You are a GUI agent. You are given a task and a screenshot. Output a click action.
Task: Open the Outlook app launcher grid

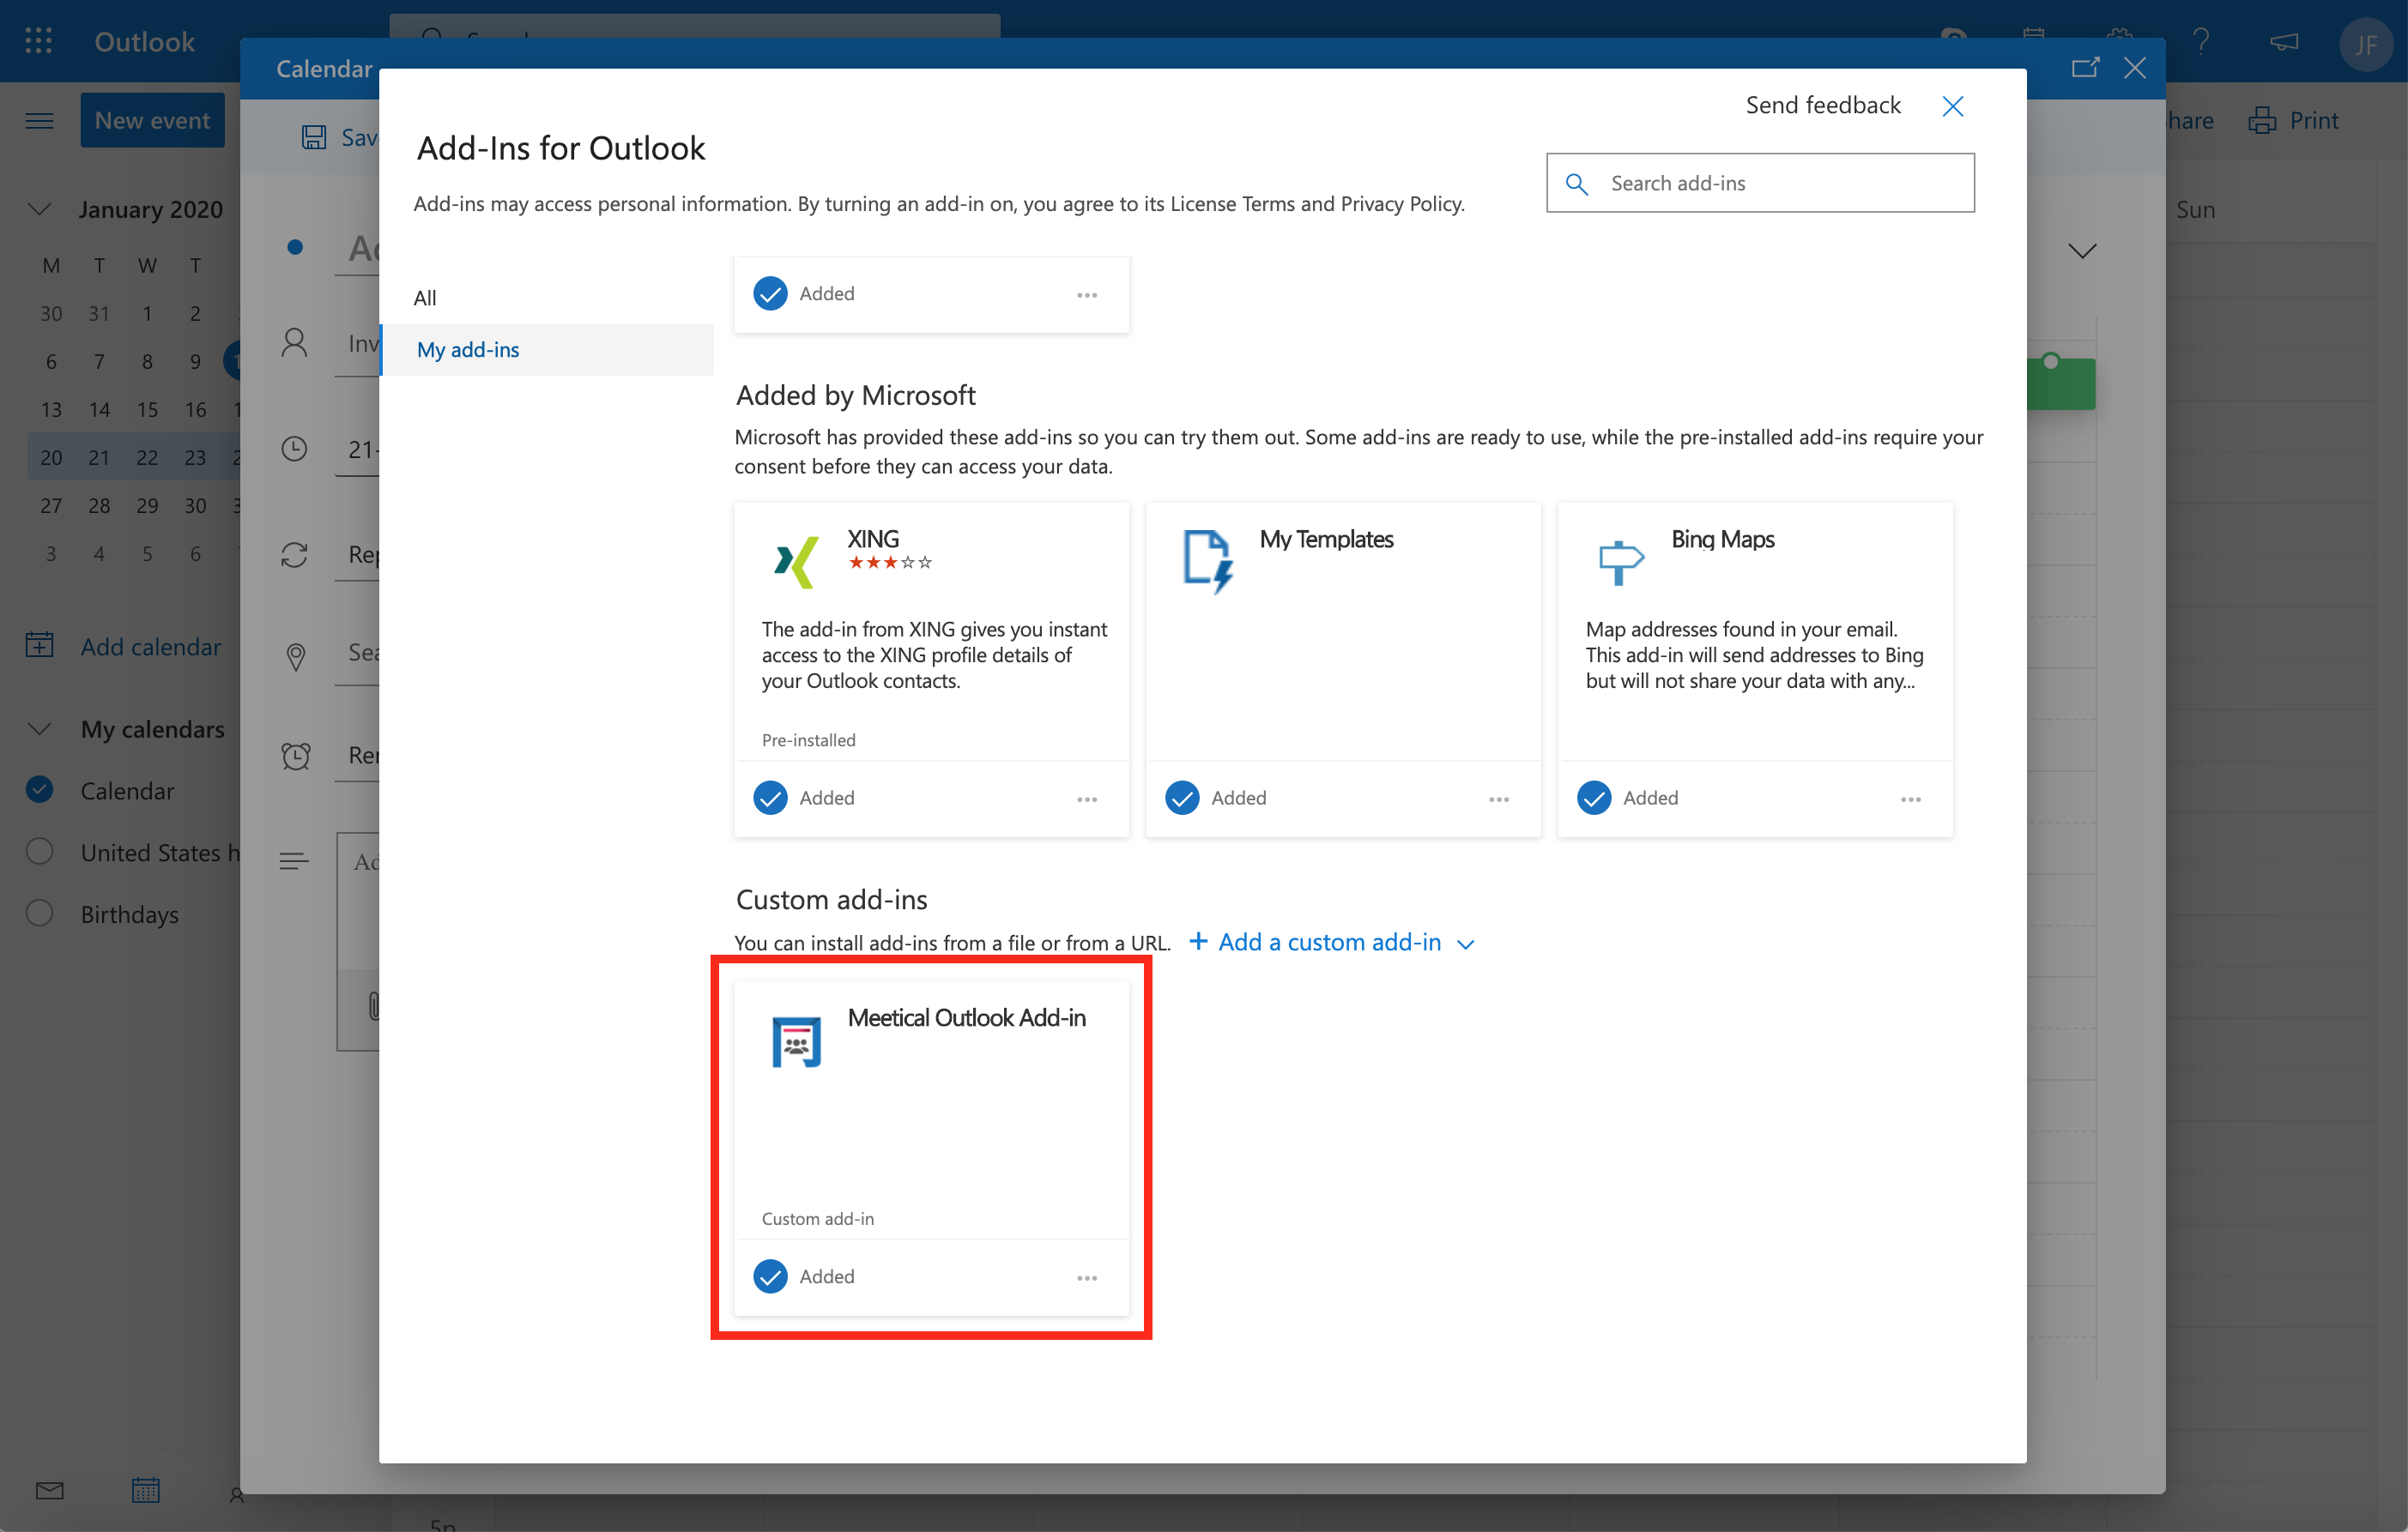38,41
